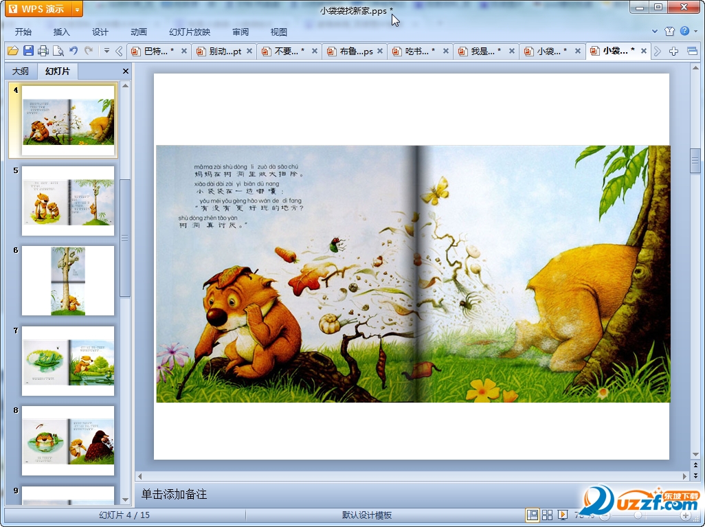
Task: Zoom in with the plus button
Action: [x=686, y=515]
